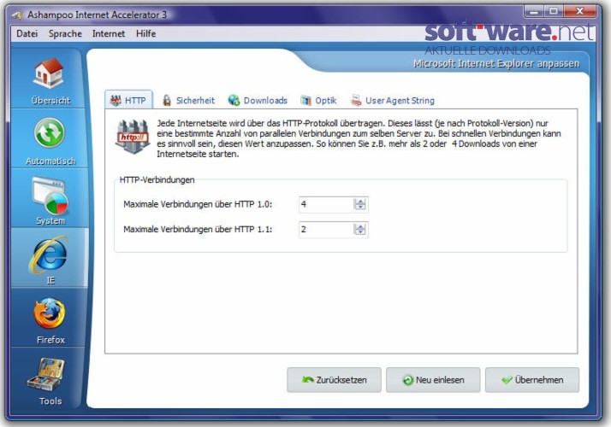Open the Übersicht house icon

pos(49,73)
